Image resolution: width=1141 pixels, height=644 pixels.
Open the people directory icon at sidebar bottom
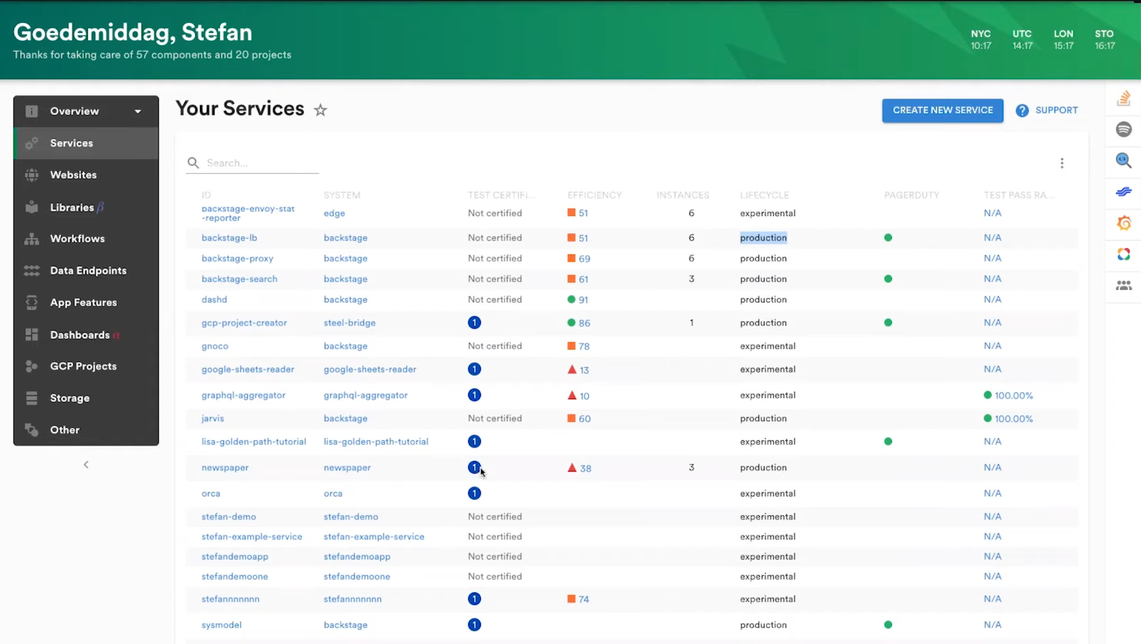[1124, 285]
